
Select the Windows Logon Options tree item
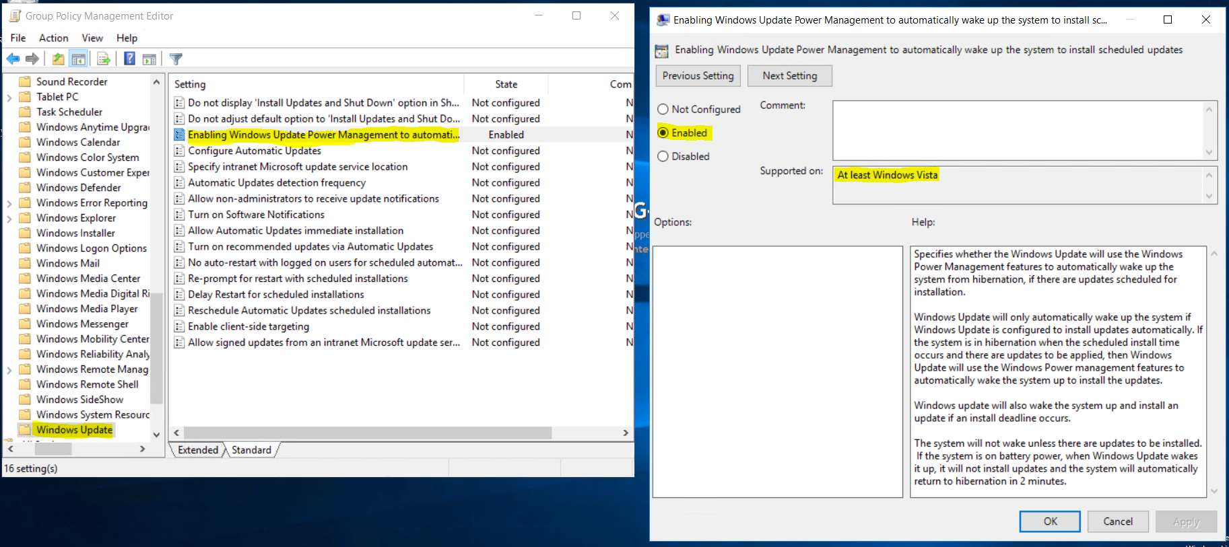tap(92, 248)
